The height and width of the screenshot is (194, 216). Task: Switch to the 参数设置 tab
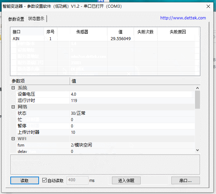[x=16, y=19]
